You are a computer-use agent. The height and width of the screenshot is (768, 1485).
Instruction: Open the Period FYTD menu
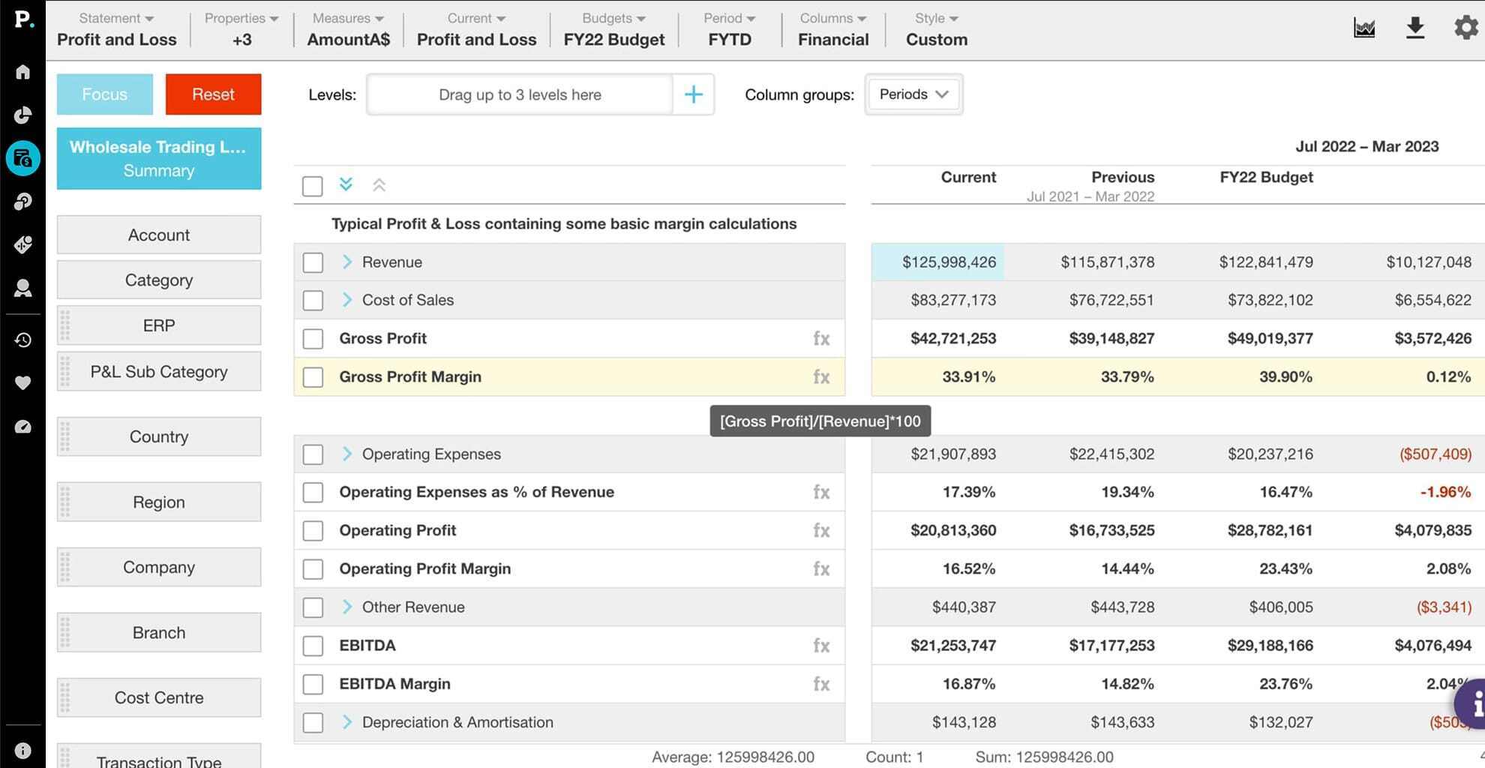coord(729,29)
